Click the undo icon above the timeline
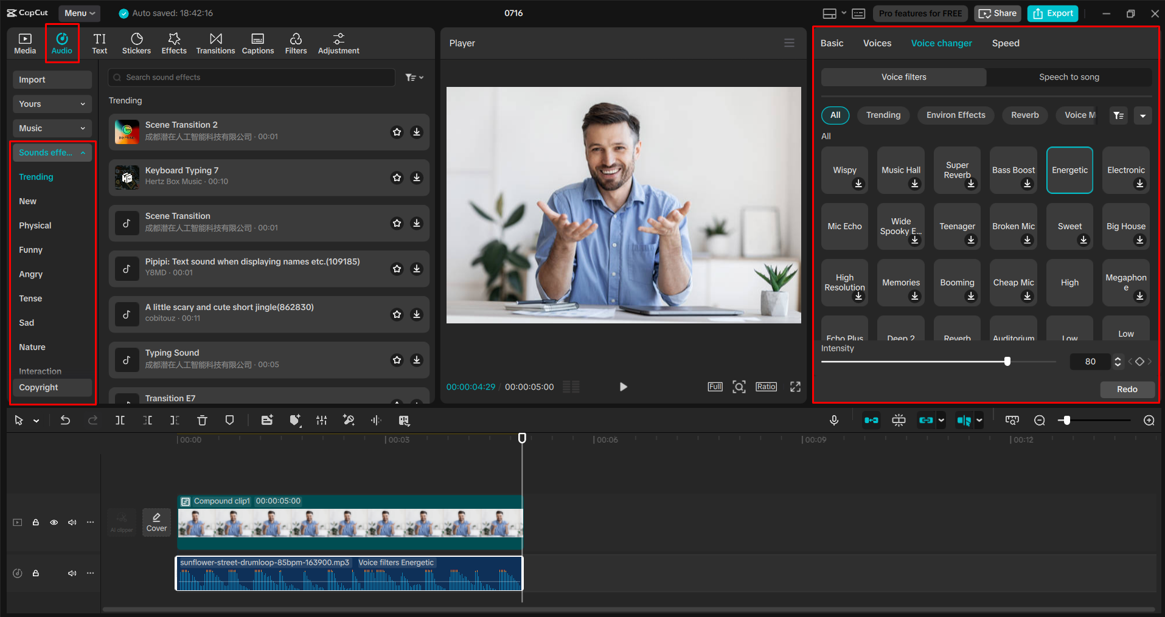1165x617 pixels. point(65,420)
